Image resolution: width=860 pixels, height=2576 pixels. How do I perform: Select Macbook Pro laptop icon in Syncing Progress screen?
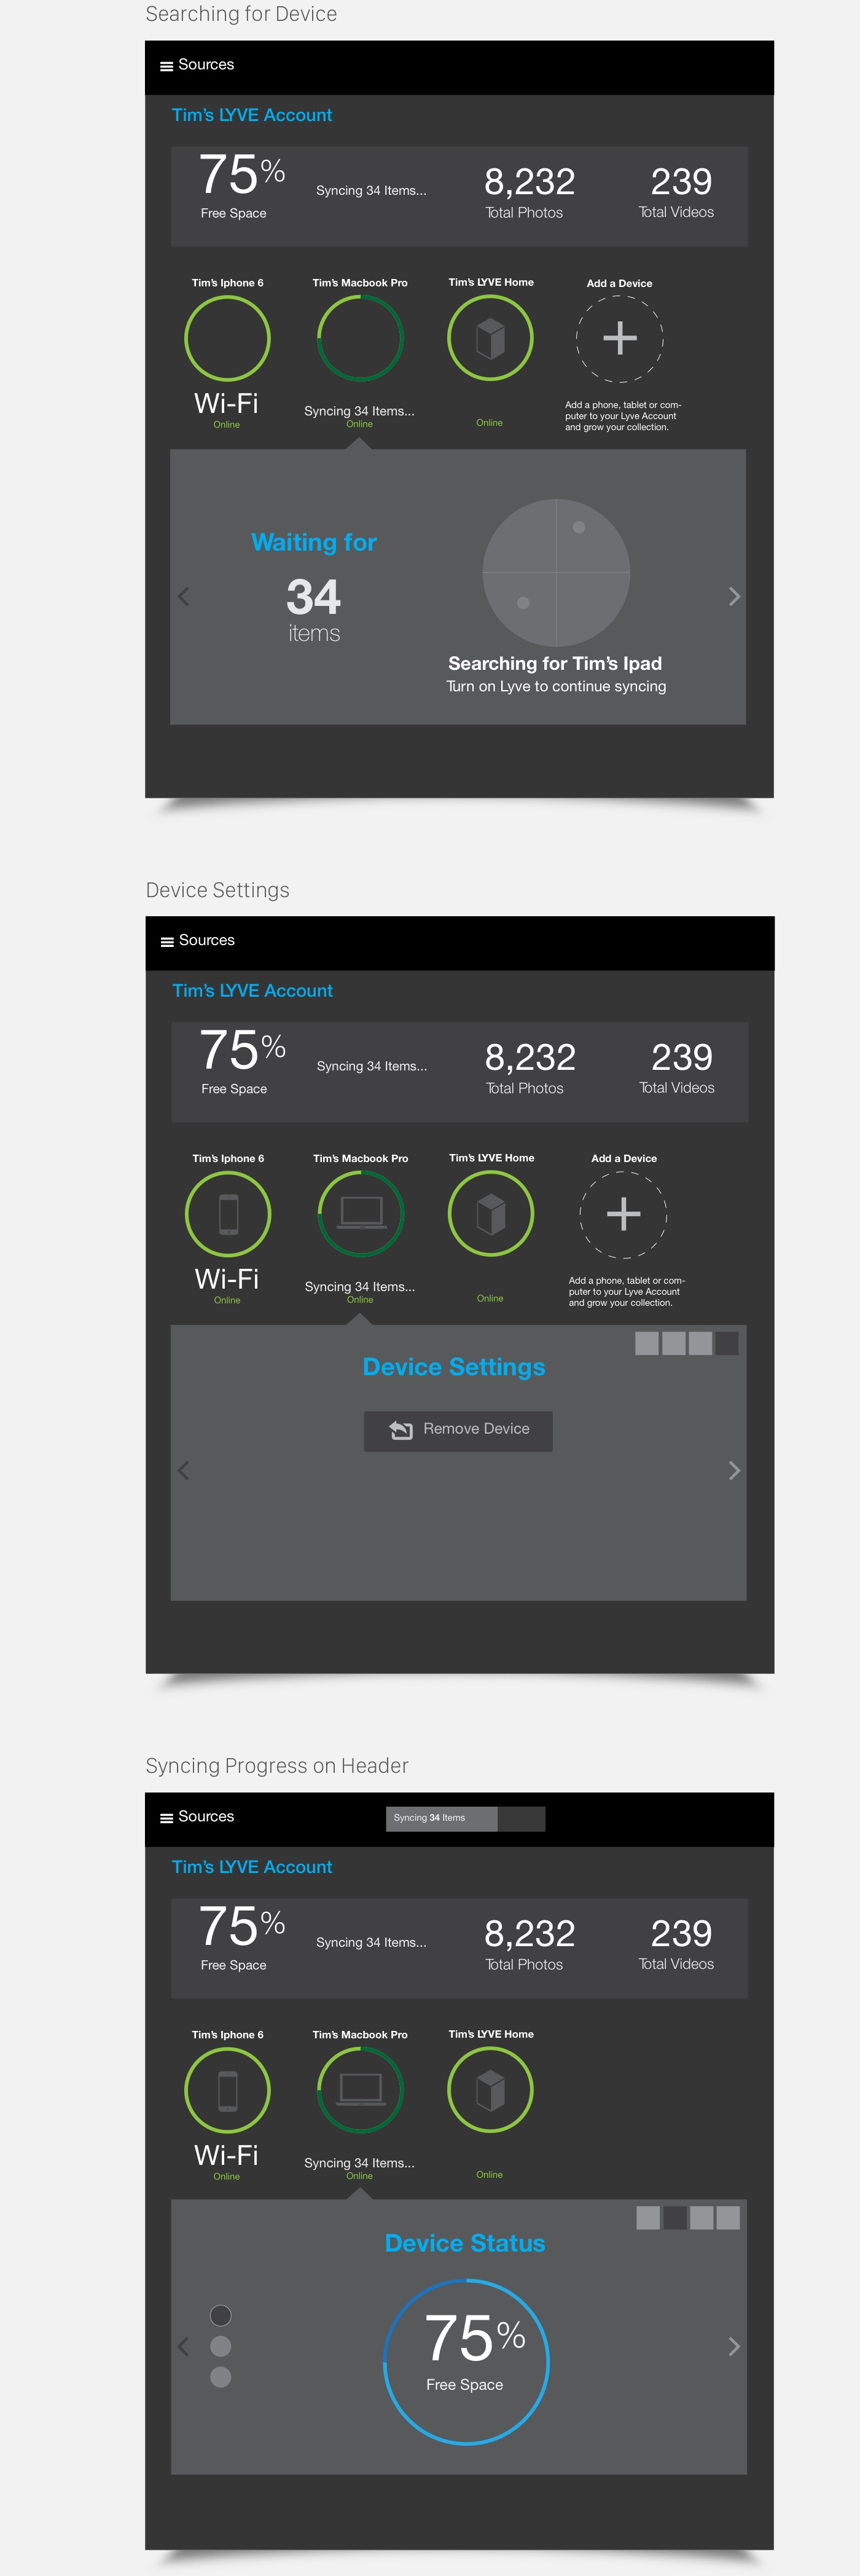coord(360,2088)
